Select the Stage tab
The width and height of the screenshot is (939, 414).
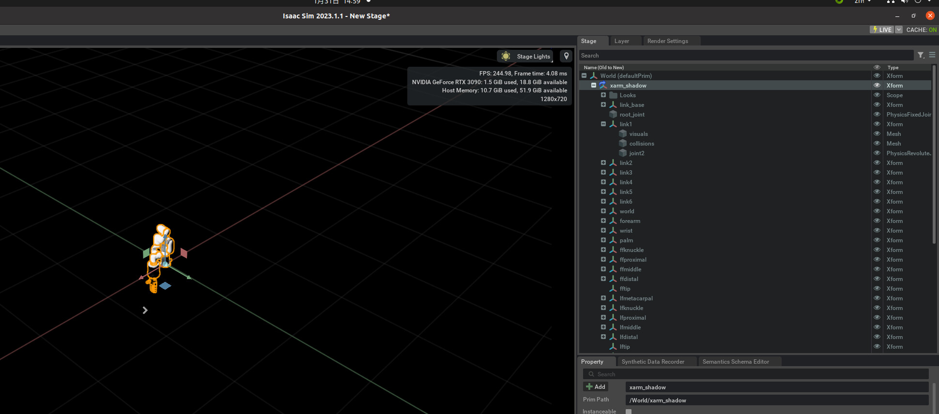point(589,41)
